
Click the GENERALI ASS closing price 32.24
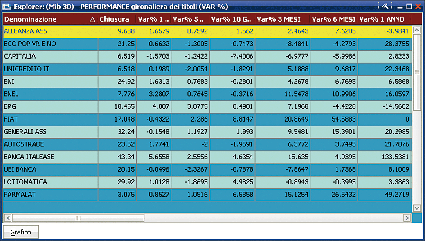point(126,132)
